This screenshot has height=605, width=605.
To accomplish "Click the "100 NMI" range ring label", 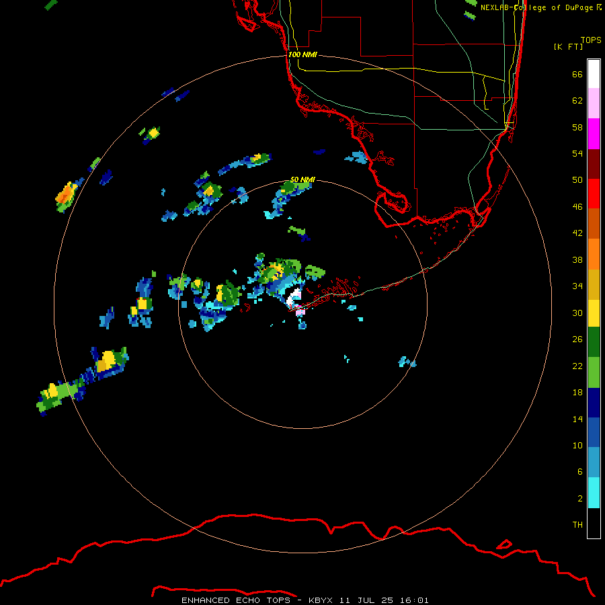I will click(x=302, y=54).
